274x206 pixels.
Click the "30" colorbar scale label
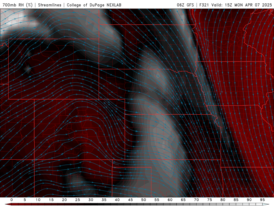[x=91, y=200]
